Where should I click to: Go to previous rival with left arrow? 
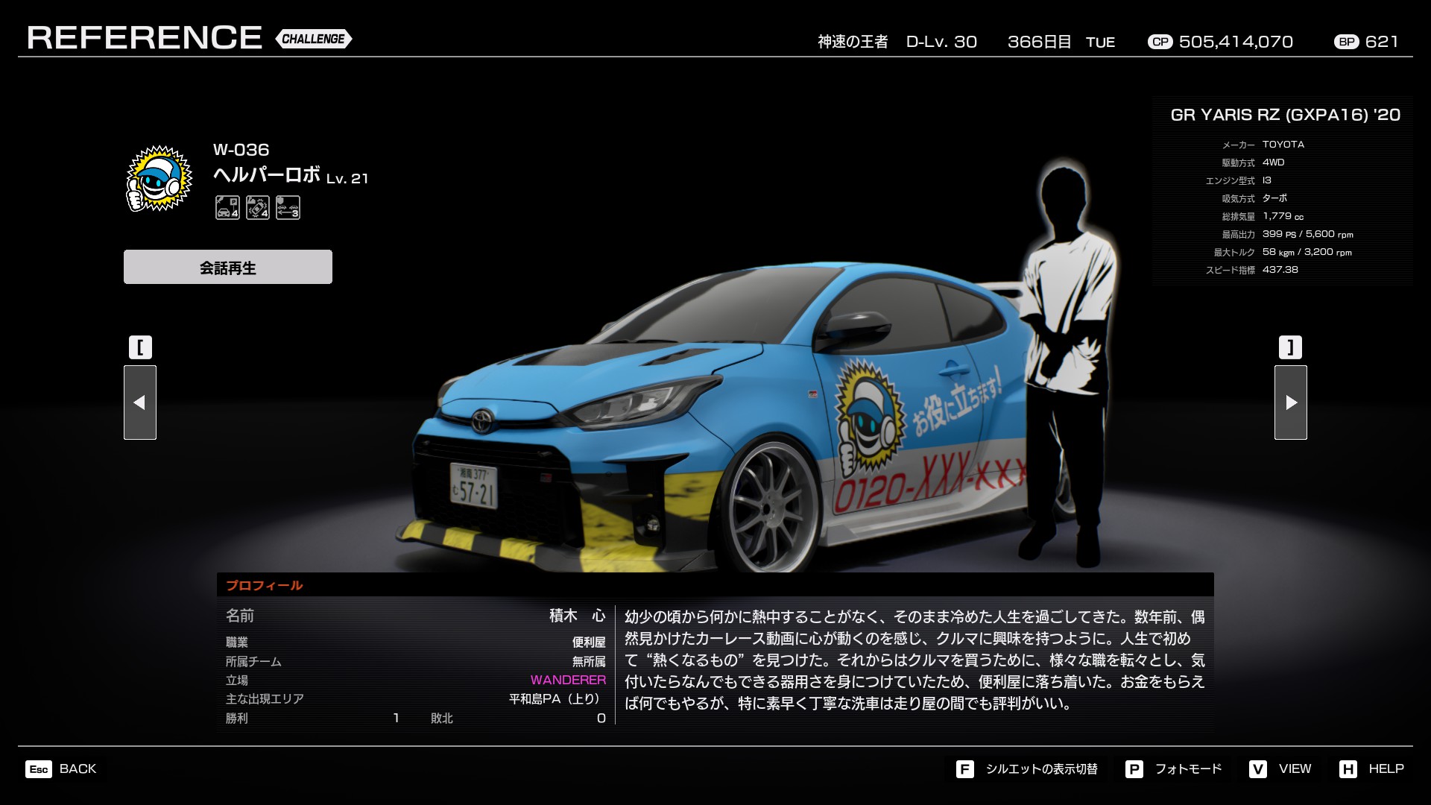coord(140,402)
